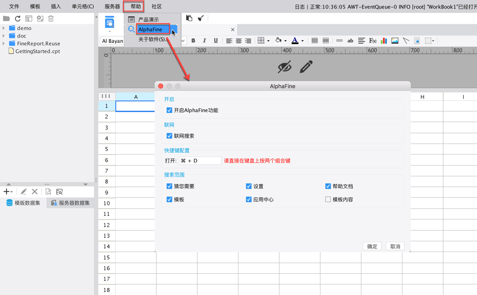This screenshot has height=295, width=477.
Task: Open the border style dropdown arrow
Action: click(268, 41)
